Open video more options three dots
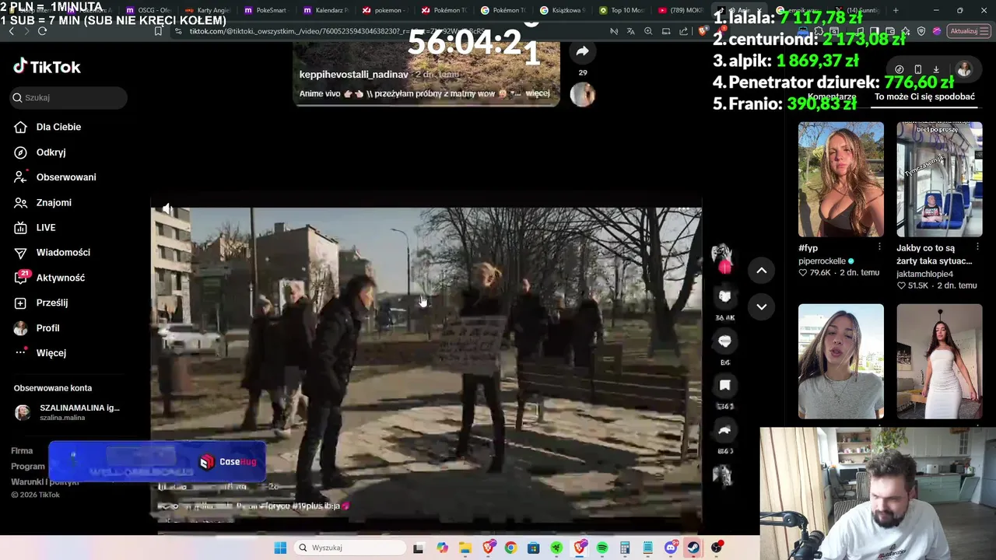The height and width of the screenshot is (560, 996). 683,209
